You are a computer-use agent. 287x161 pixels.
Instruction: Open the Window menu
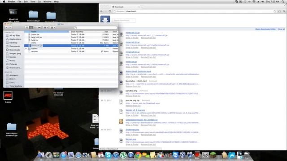point(48,2)
